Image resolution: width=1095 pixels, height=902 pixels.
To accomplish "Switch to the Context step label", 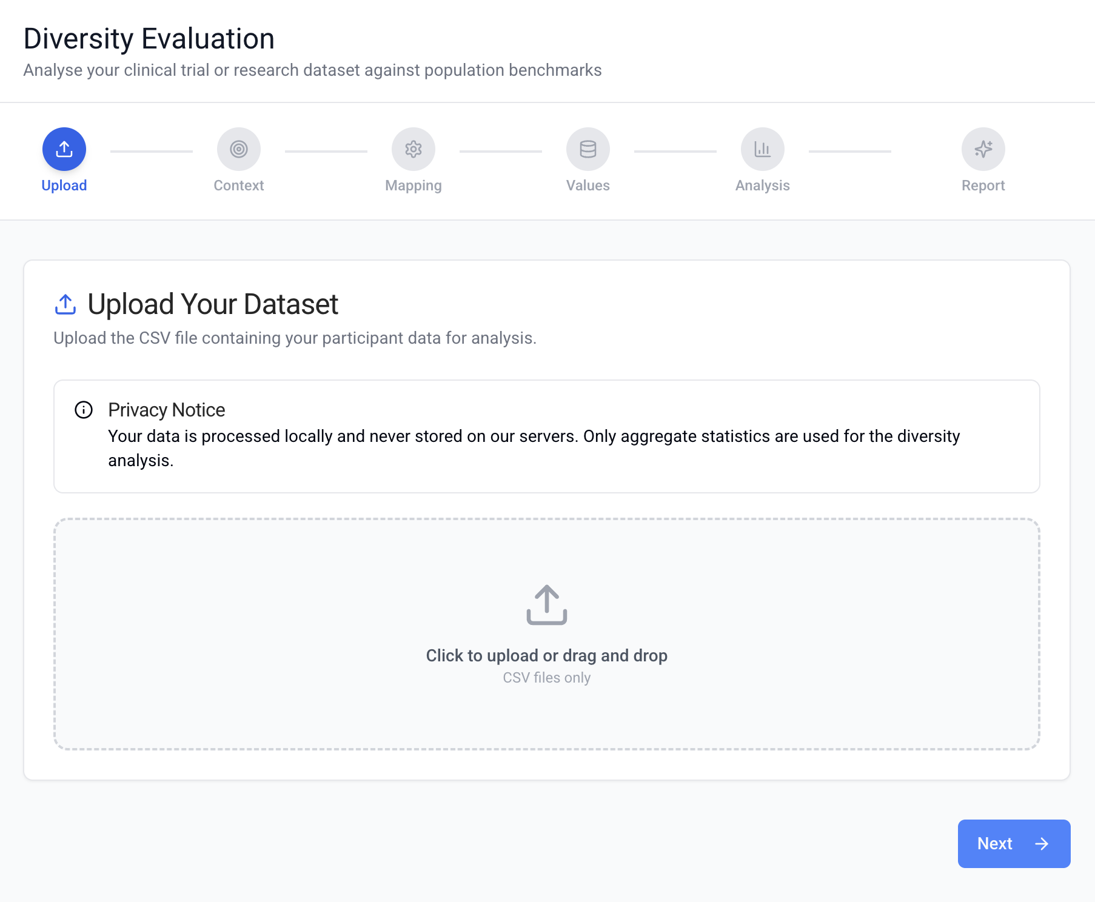I will 239,185.
